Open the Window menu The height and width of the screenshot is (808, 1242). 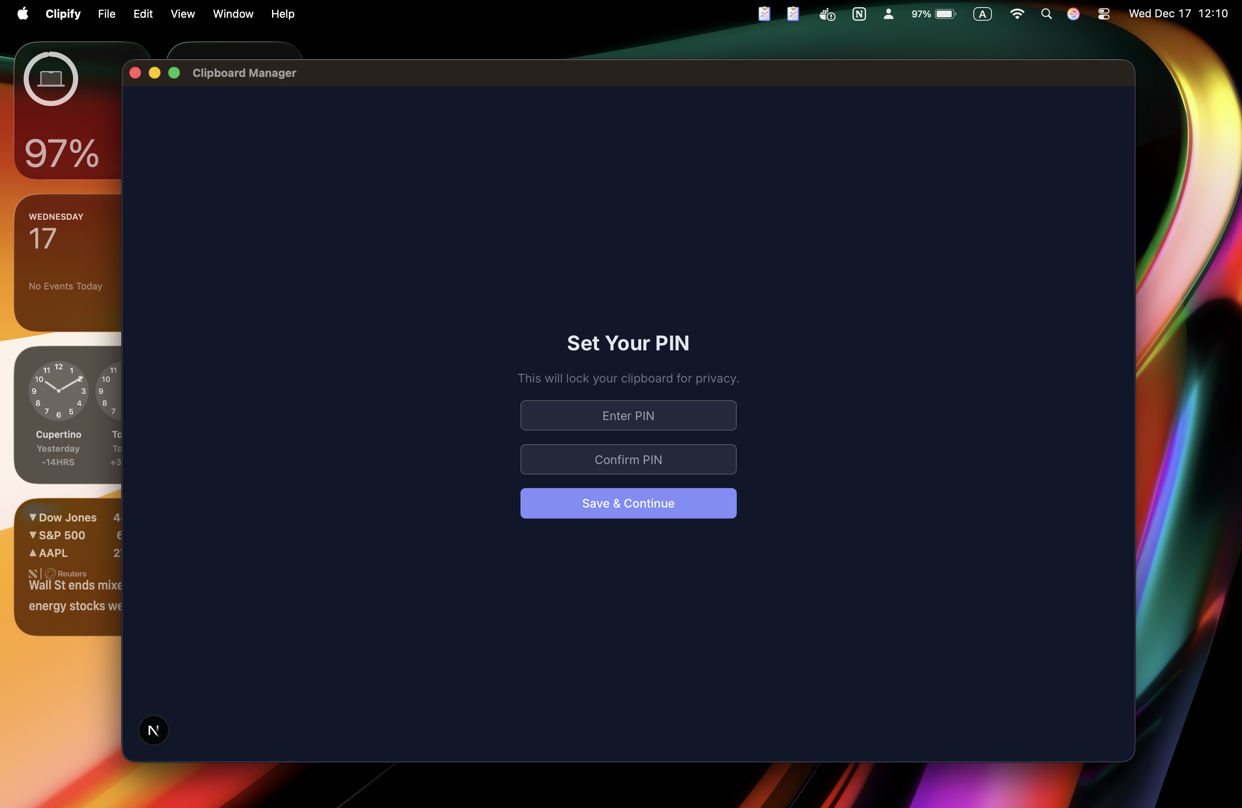tap(233, 14)
